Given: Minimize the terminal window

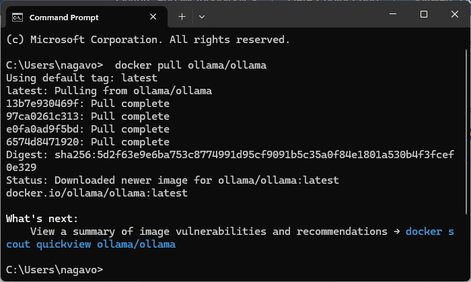Looking at the screenshot, I should [x=392, y=14].
